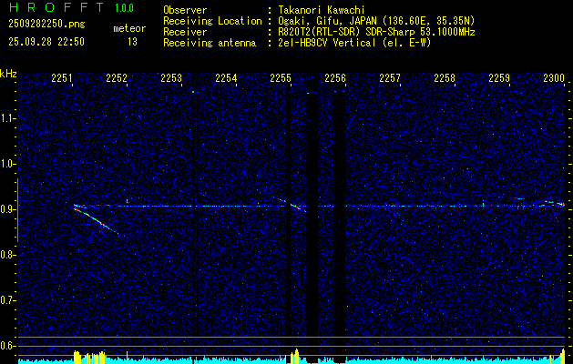Click the Receiver label
The image size is (573, 364).
pyautogui.click(x=185, y=32)
